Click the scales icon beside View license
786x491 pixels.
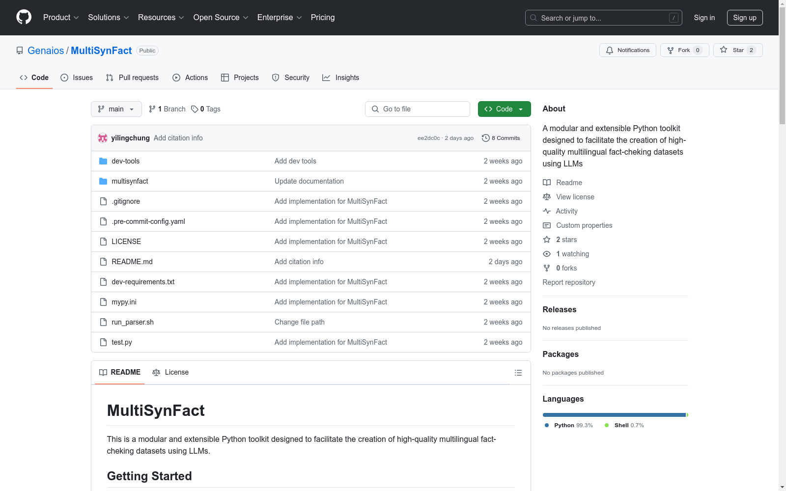(547, 197)
